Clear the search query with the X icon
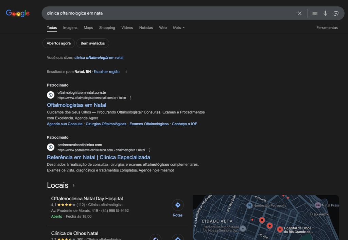Screen dimensions: 348x240 [x=299, y=13]
